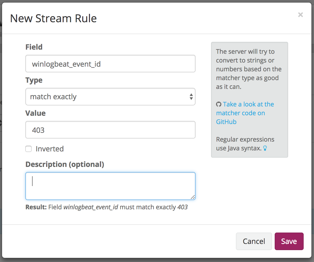Click the up-down arrows on Type select

click(191, 97)
